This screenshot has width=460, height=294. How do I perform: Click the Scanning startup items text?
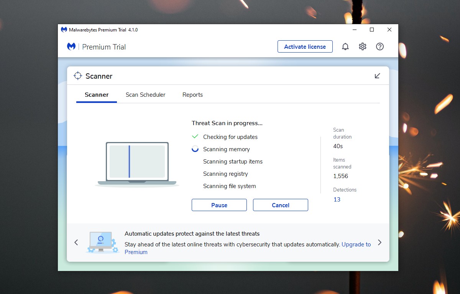tap(233, 162)
